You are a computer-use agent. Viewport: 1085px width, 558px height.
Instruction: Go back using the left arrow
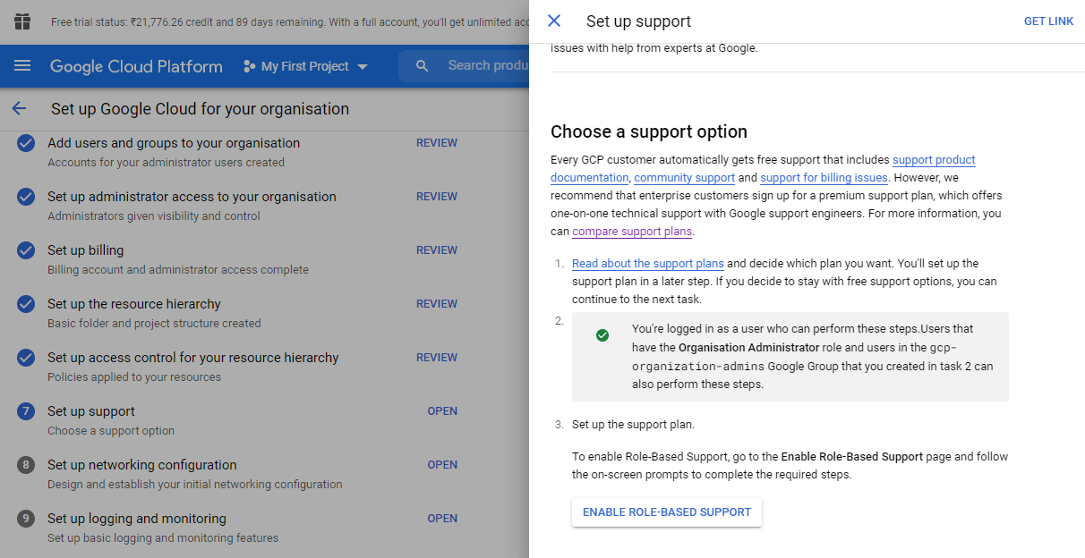(x=19, y=109)
